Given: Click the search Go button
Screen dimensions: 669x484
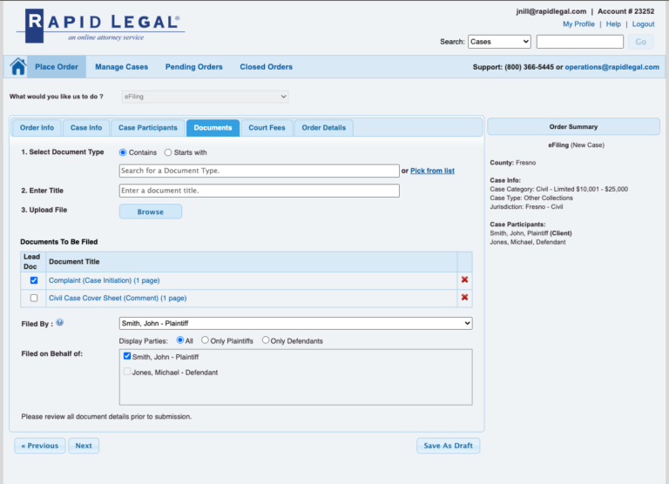Looking at the screenshot, I should (x=640, y=42).
